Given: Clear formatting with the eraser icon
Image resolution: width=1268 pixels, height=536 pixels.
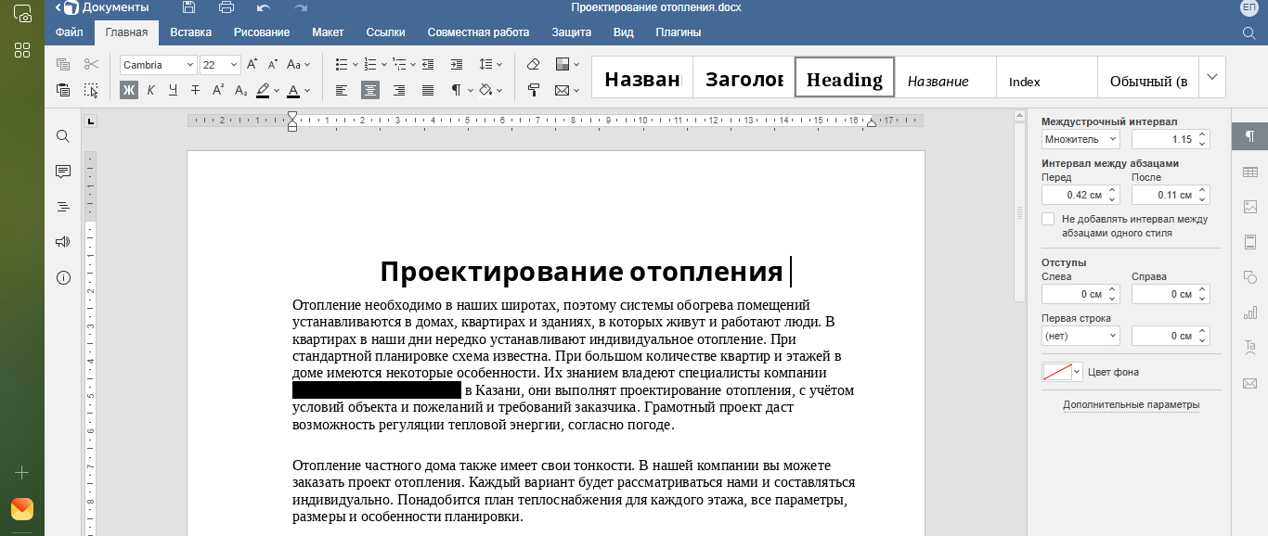Looking at the screenshot, I should tap(533, 64).
